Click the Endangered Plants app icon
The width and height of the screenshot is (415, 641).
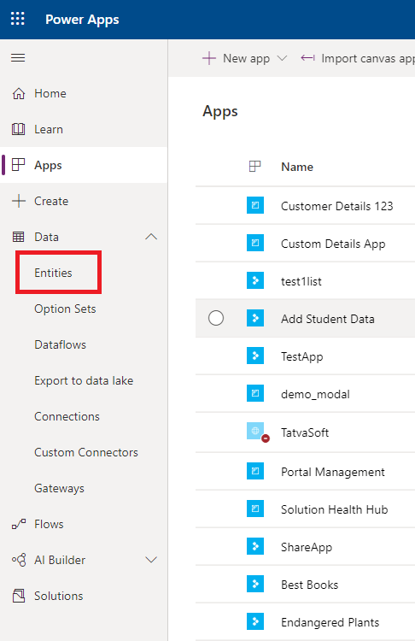255,621
